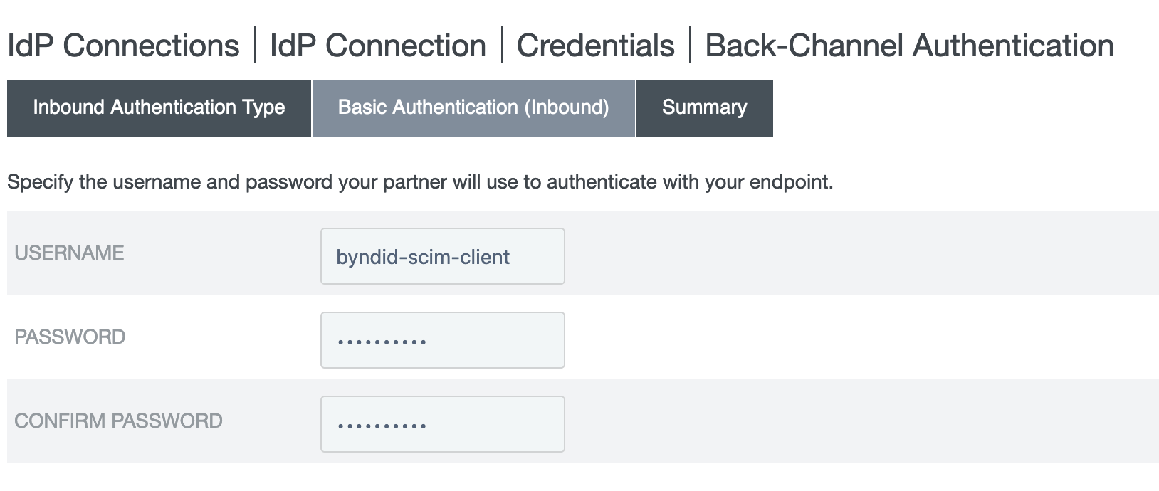This screenshot has height=491, width=1159.
Task: Click the CONFIRM PASSWORD field label
Action: pyautogui.click(x=118, y=421)
